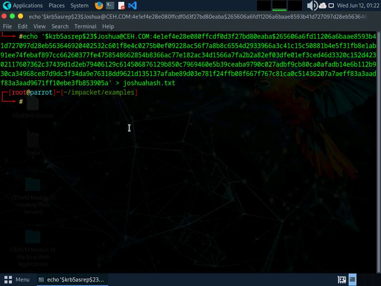
Task: Click the display icon in system tray
Action: pyautogui.click(x=331, y=6)
